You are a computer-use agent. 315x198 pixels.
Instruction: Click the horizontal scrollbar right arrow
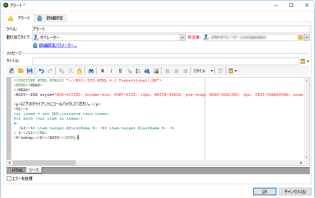click(x=301, y=163)
